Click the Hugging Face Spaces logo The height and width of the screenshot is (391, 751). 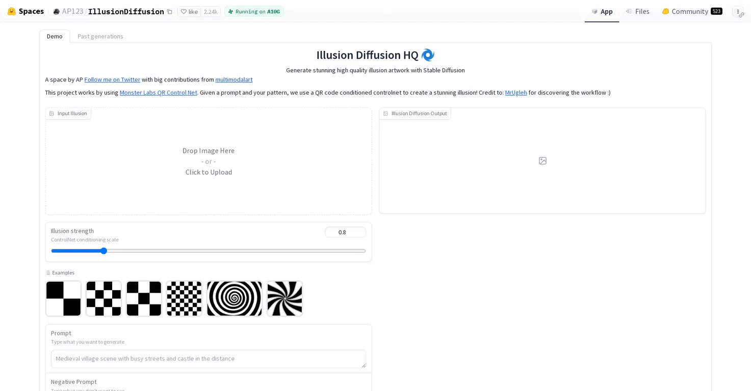[x=25, y=11]
